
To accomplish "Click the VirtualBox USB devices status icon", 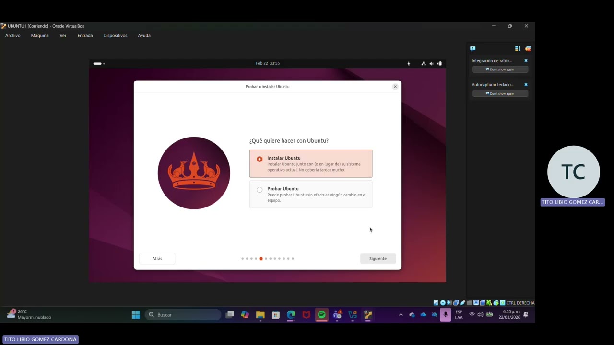I will click(463, 303).
